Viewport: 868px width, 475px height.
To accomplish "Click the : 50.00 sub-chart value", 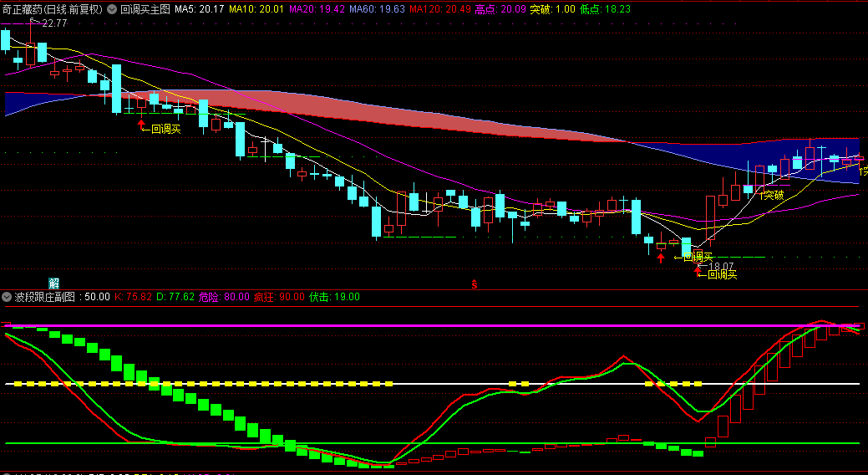I will click(94, 297).
